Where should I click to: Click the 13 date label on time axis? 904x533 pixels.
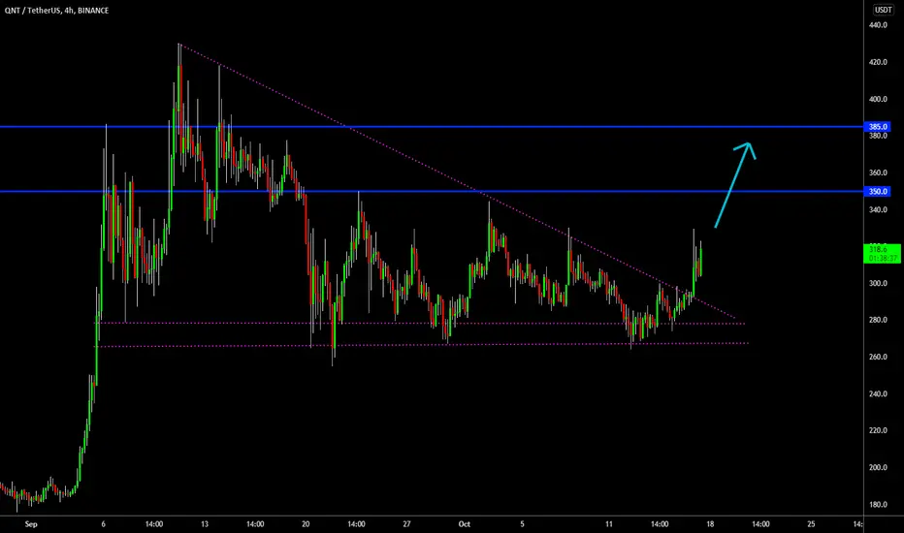pos(204,524)
